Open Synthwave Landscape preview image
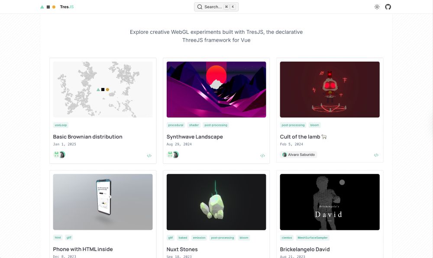 216,89
